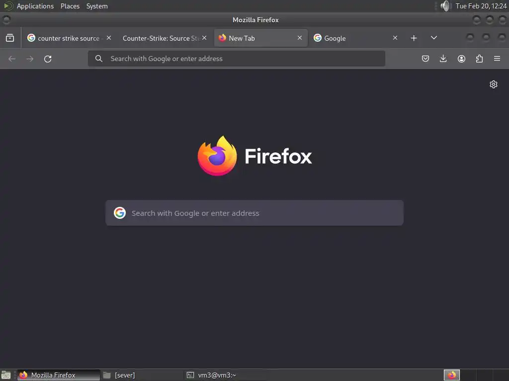
Task: Open the Downloads panel
Action: (x=443, y=59)
